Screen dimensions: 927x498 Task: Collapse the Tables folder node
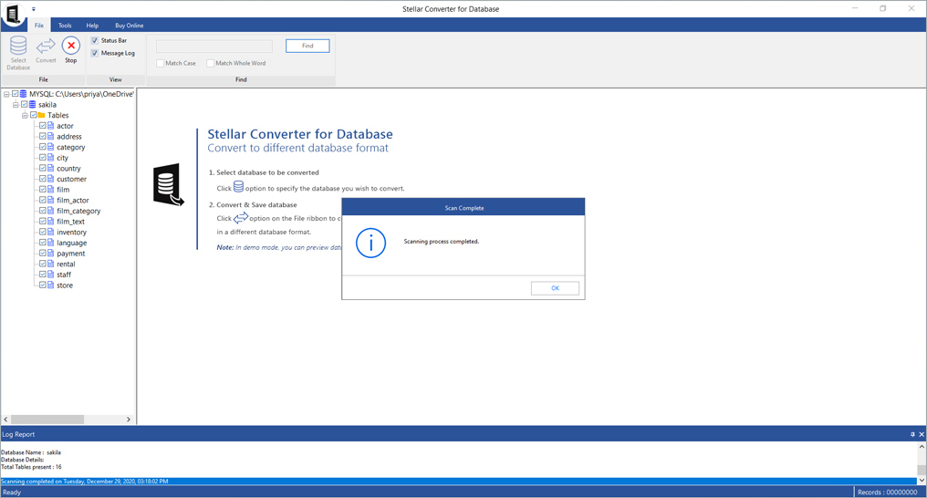tap(25, 115)
